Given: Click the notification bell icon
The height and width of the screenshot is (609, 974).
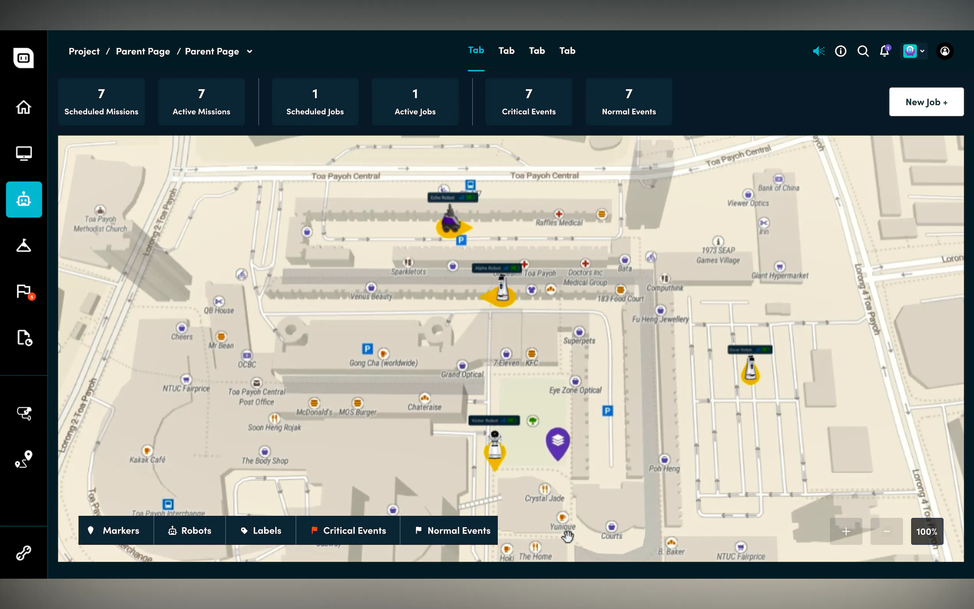Looking at the screenshot, I should [884, 51].
